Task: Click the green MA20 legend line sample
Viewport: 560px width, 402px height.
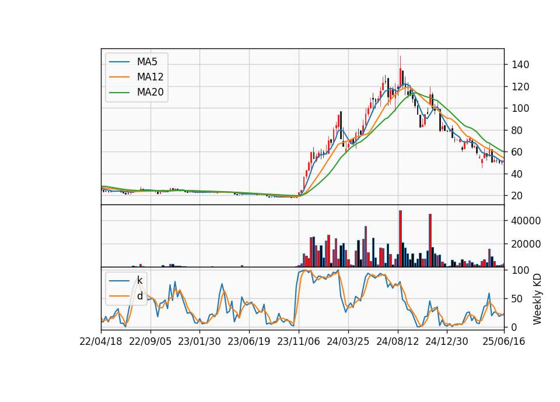Action: click(119, 93)
